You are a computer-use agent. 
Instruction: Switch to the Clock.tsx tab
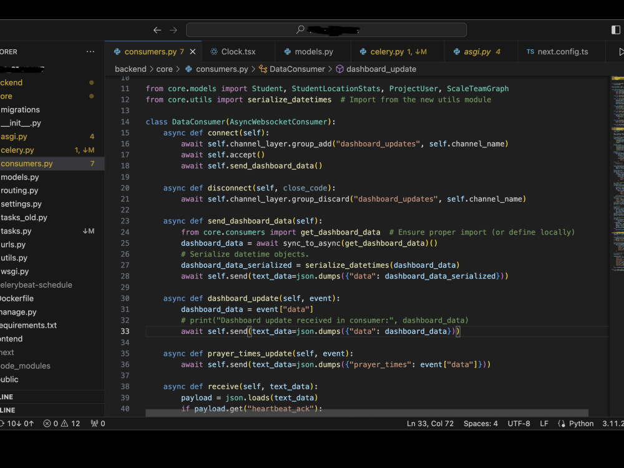[x=238, y=52]
